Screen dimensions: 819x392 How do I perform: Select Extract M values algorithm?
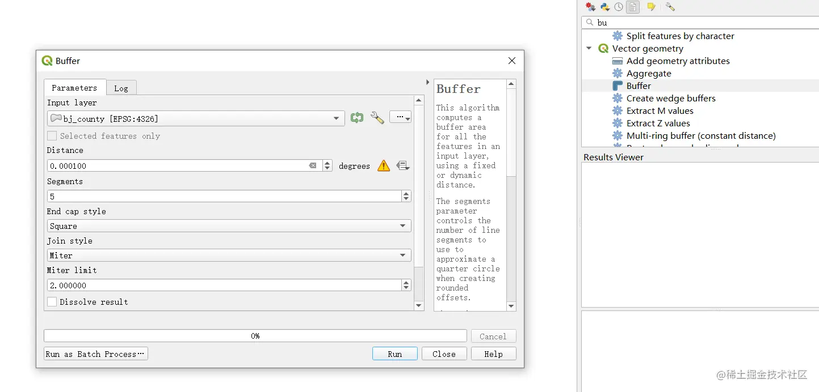[660, 110]
